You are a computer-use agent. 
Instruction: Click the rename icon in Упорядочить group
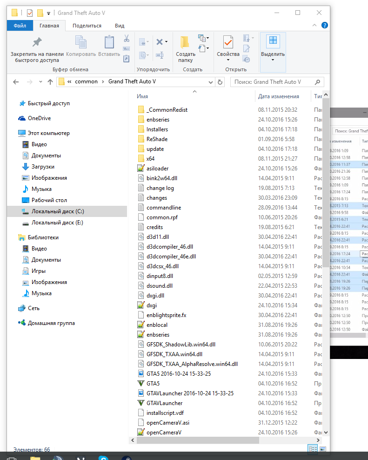[x=160, y=55]
